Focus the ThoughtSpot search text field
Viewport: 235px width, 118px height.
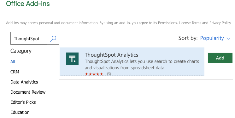coord(30,38)
